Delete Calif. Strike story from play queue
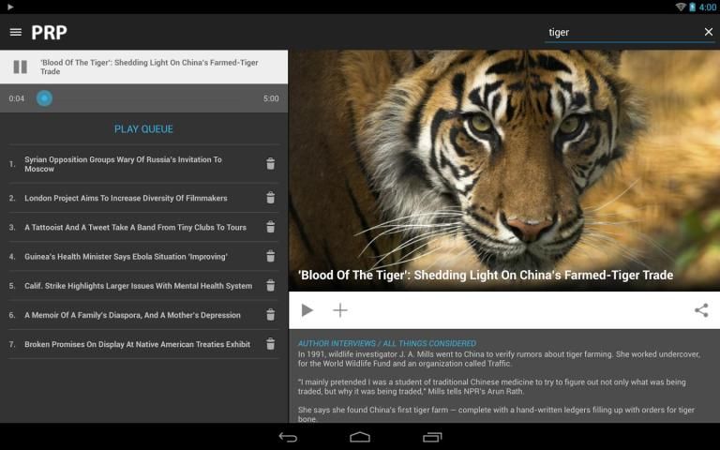 [270, 286]
